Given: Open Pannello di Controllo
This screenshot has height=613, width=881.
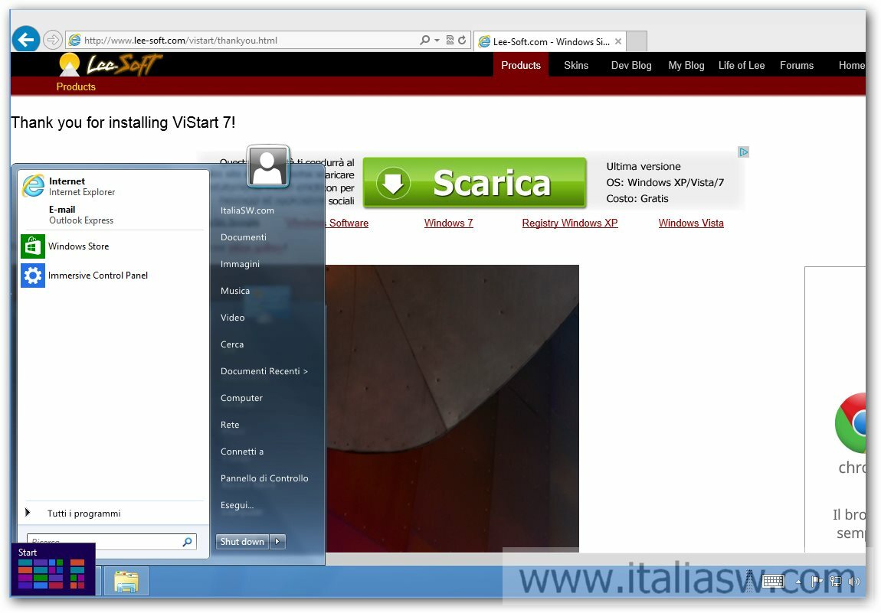Looking at the screenshot, I should pos(264,478).
